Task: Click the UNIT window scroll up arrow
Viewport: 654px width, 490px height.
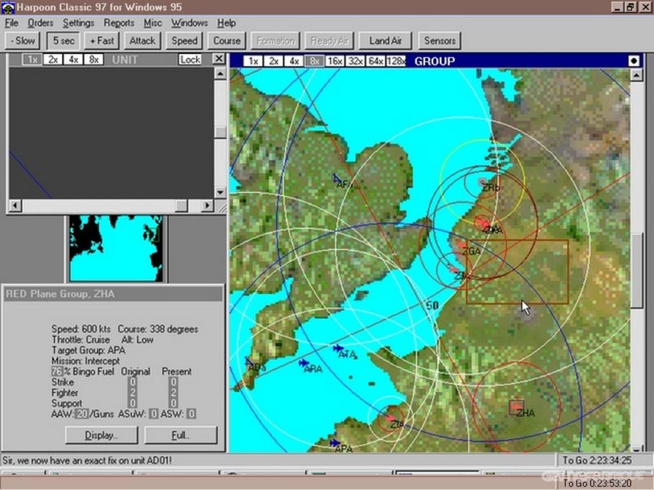Action: pyautogui.click(x=220, y=74)
